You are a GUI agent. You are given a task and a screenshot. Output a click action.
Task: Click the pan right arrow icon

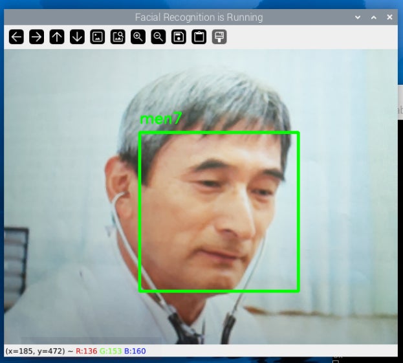click(37, 37)
